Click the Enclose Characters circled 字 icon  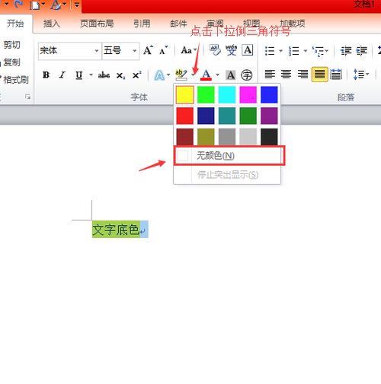pos(246,75)
